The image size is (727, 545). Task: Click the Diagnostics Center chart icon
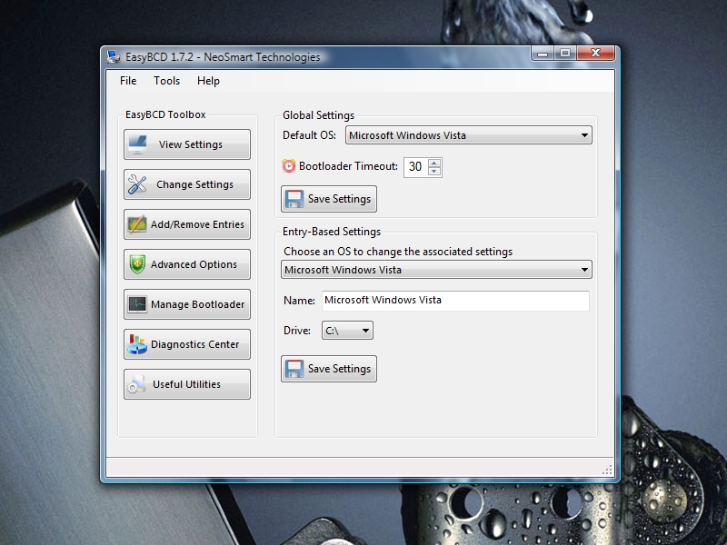(137, 344)
